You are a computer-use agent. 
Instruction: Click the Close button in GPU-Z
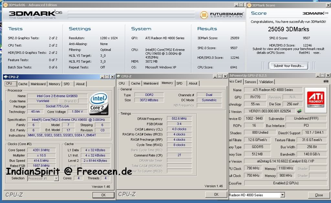319,195
